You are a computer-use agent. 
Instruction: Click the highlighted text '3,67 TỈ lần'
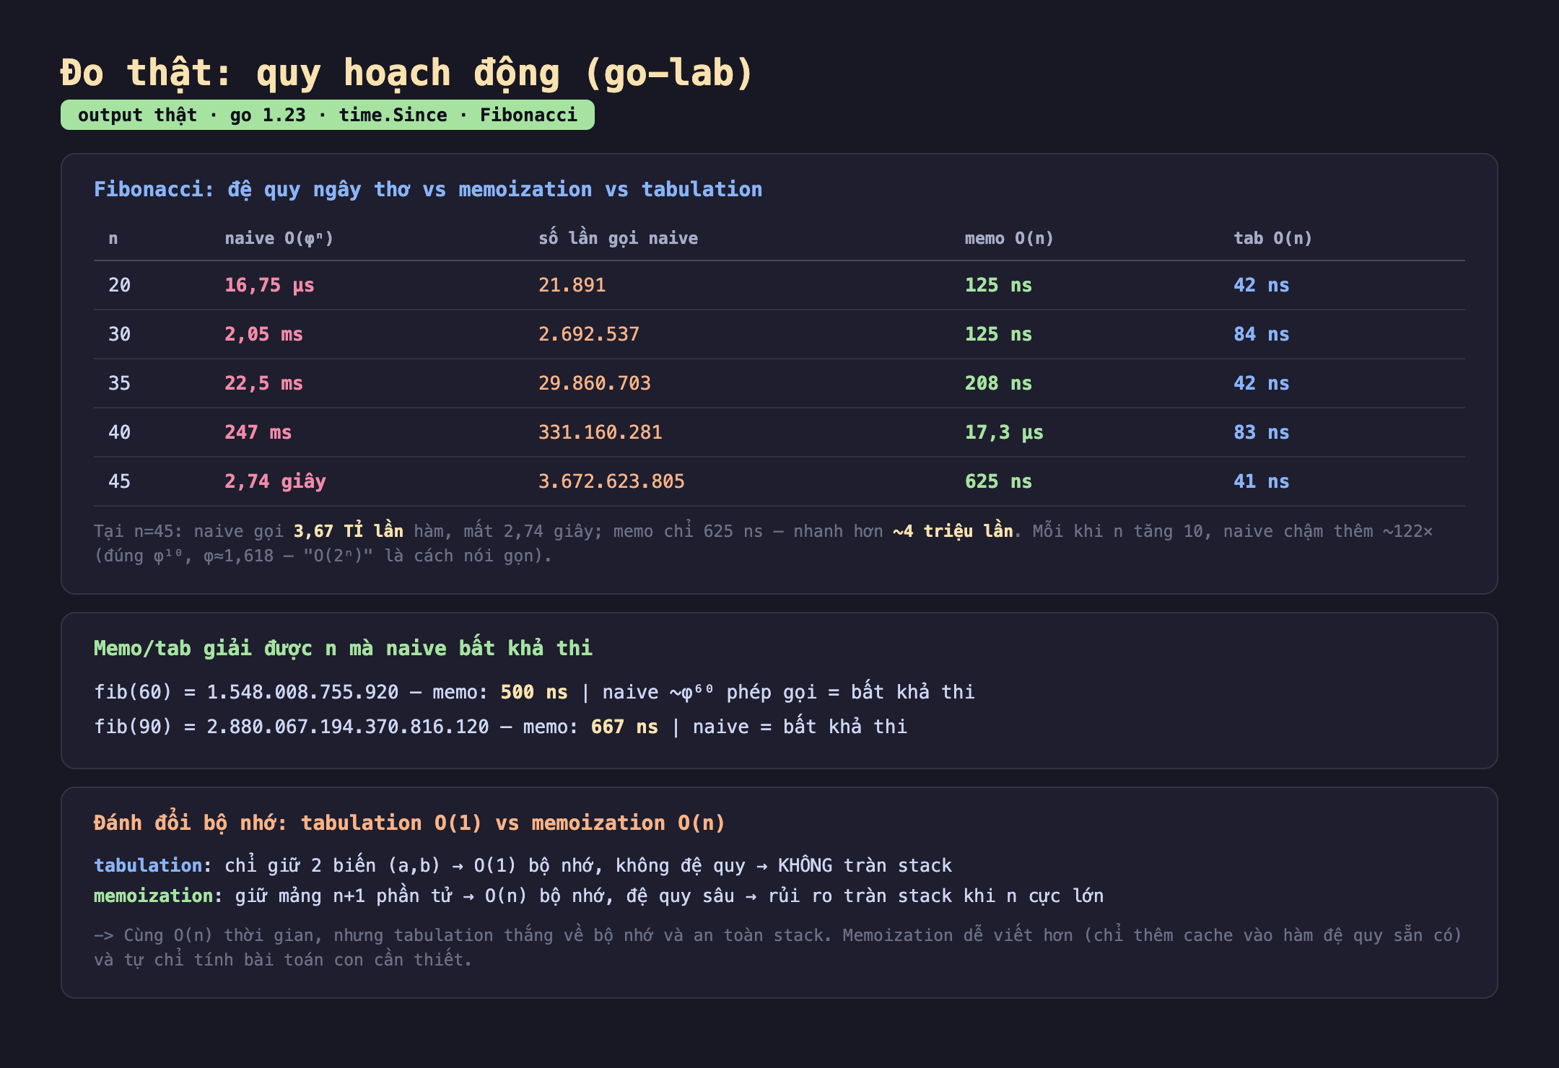[x=348, y=531]
